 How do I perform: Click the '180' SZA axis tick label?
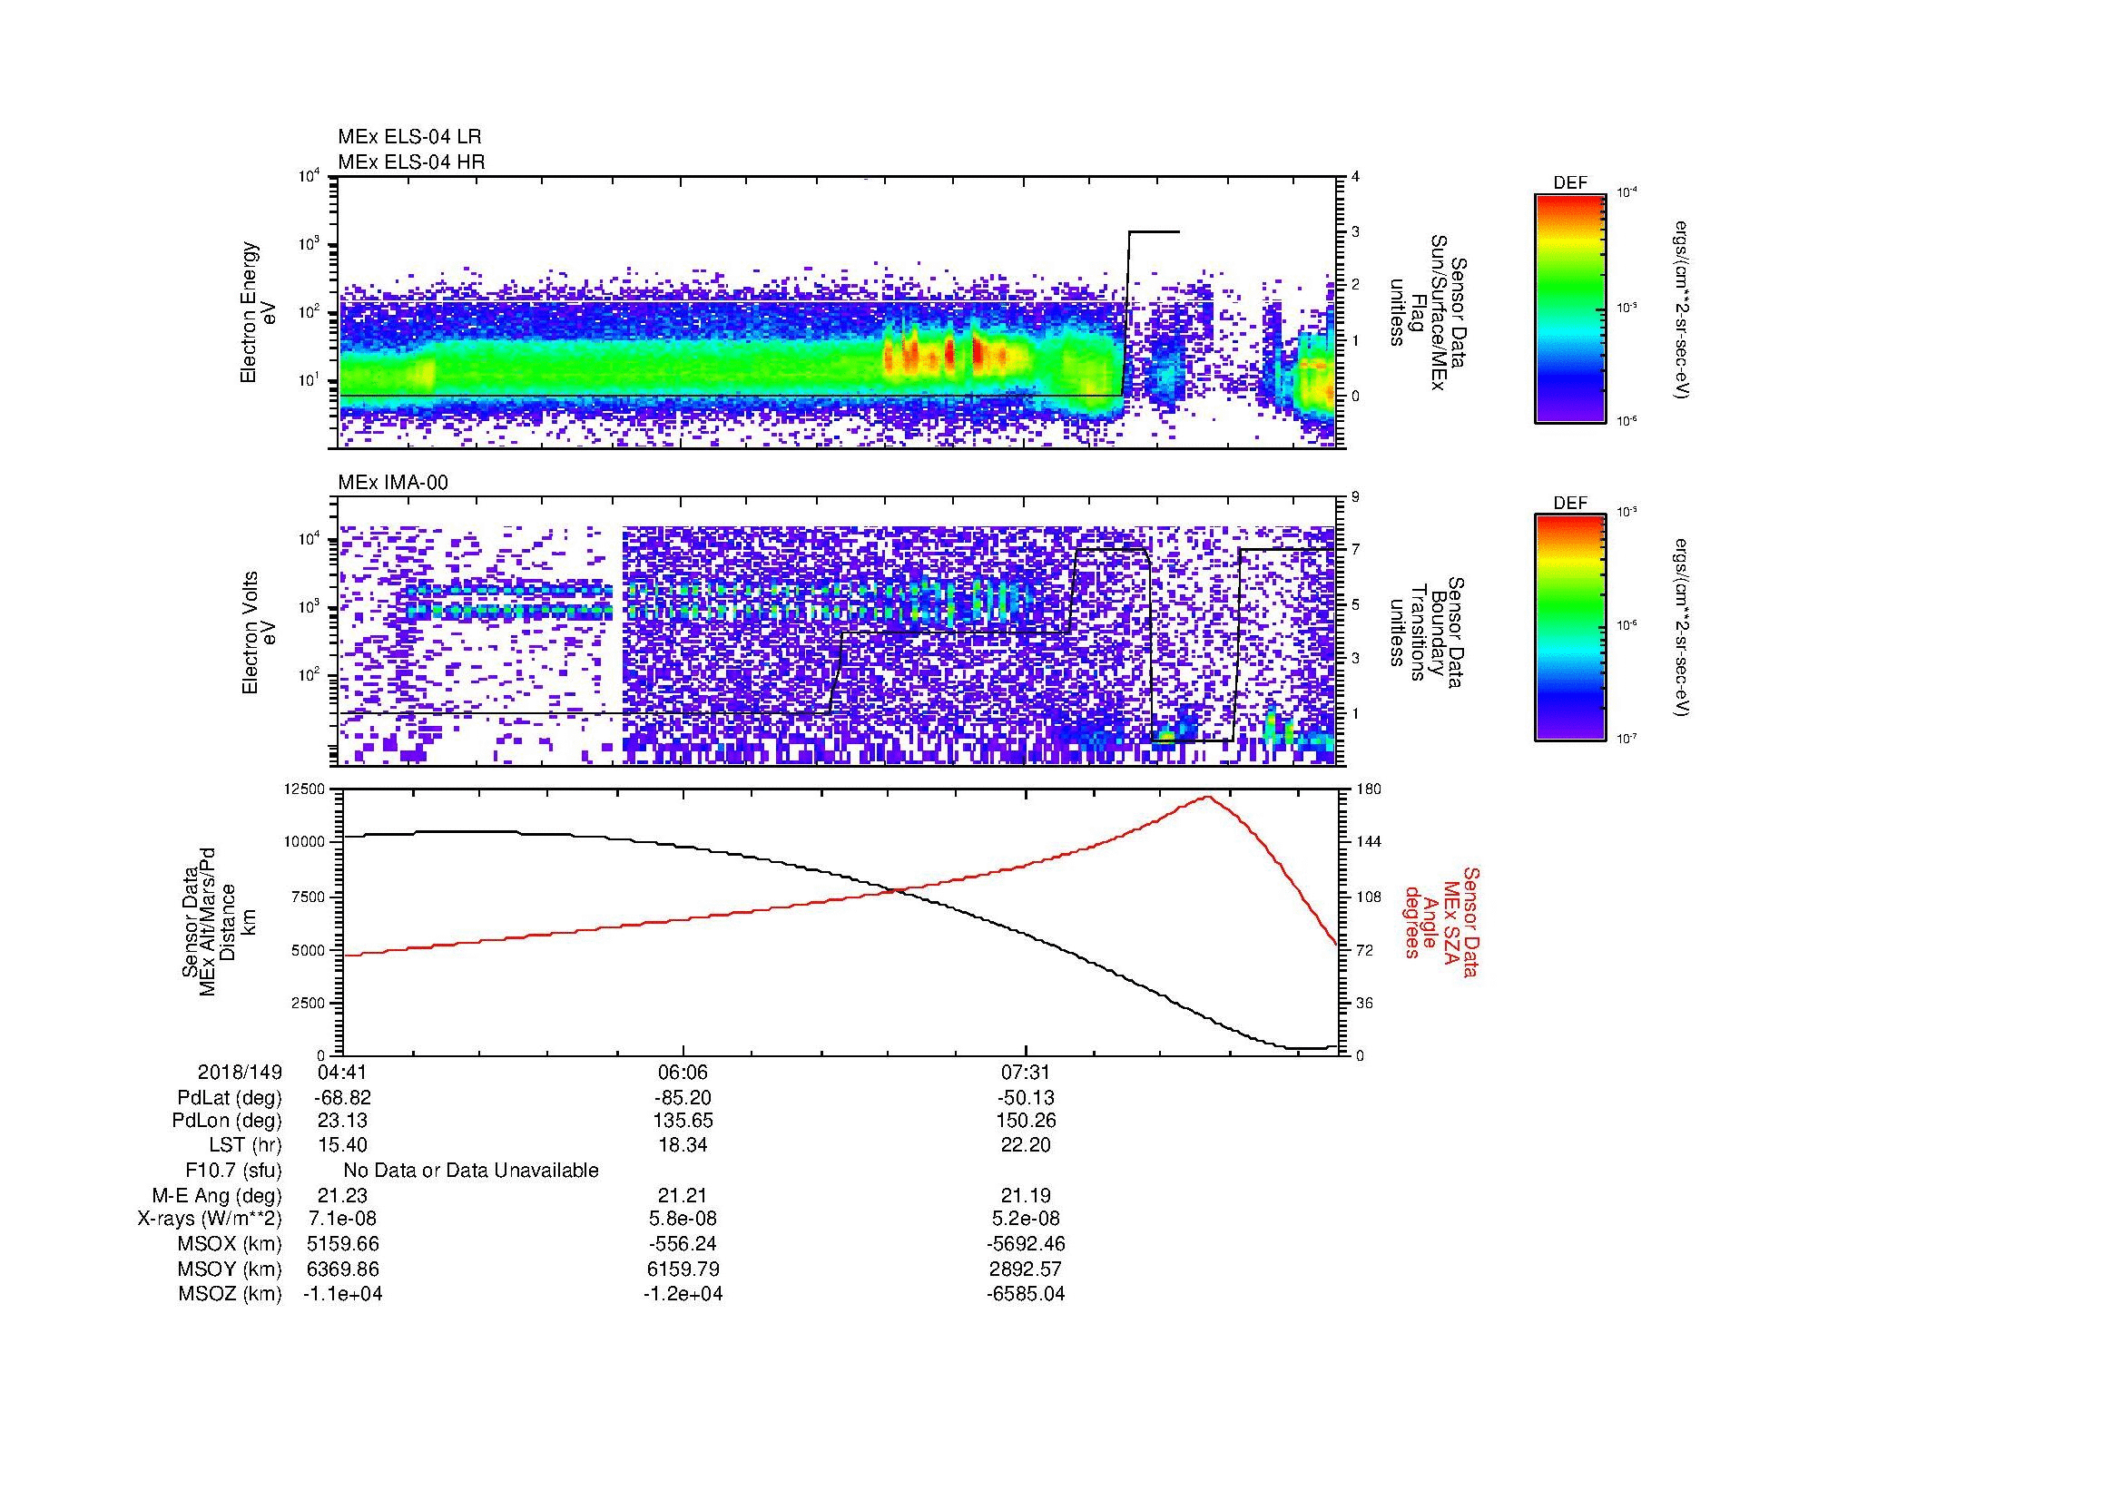point(1369,789)
